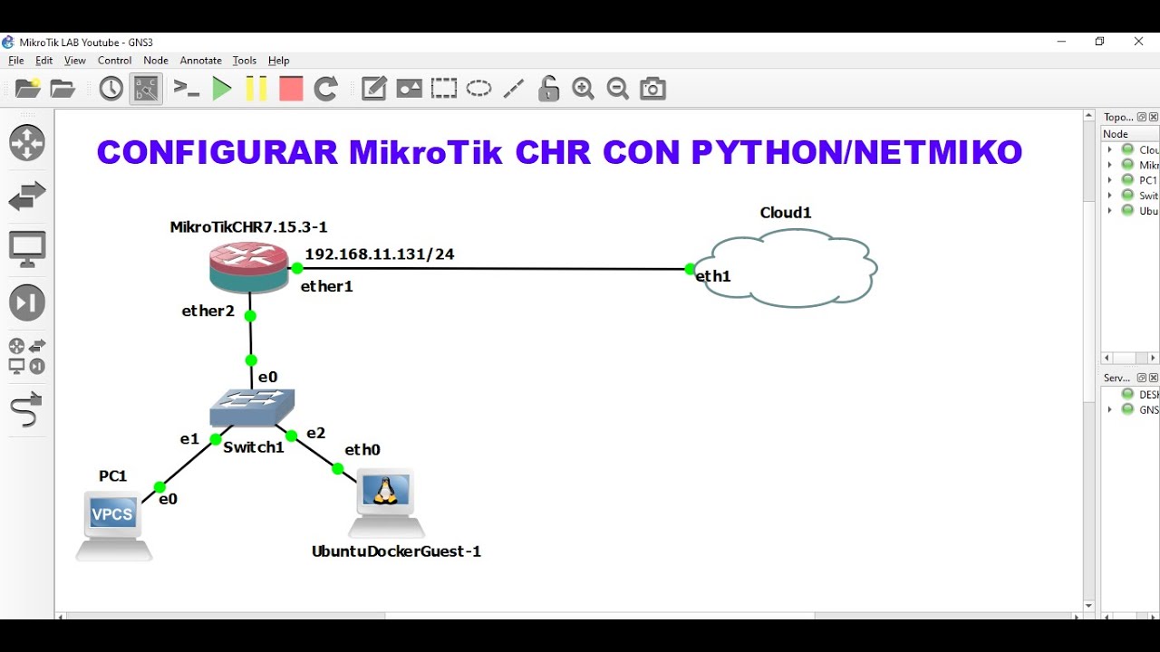1160x652 pixels.
Task: Open the View menu
Action: (x=75, y=61)
